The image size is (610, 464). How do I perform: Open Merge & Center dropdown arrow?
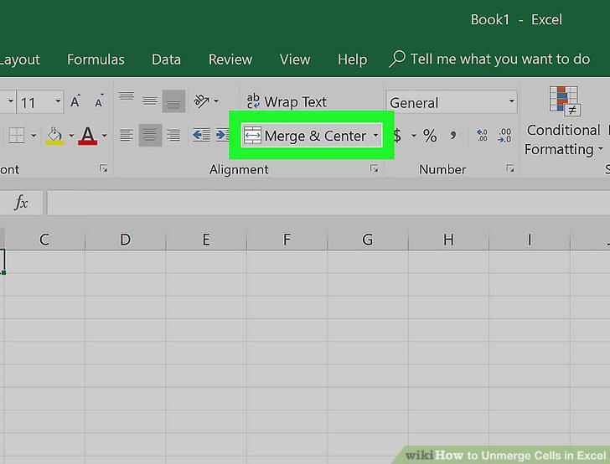point(375,136)
